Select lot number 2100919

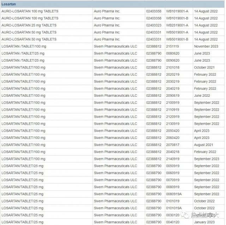(173, 103)
